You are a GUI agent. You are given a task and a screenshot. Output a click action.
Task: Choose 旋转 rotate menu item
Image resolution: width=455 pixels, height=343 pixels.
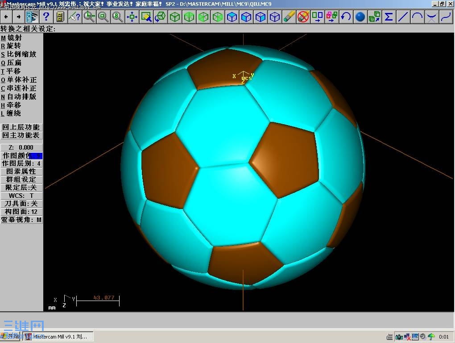pos(11,46)
